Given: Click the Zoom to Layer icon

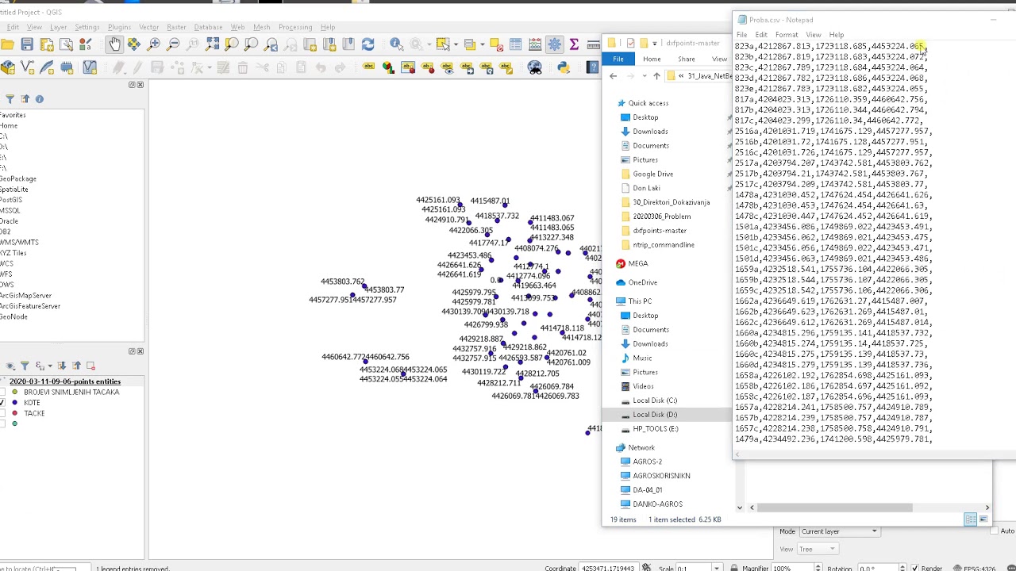Looking at the screenshot, I should (x=251, y=44).
